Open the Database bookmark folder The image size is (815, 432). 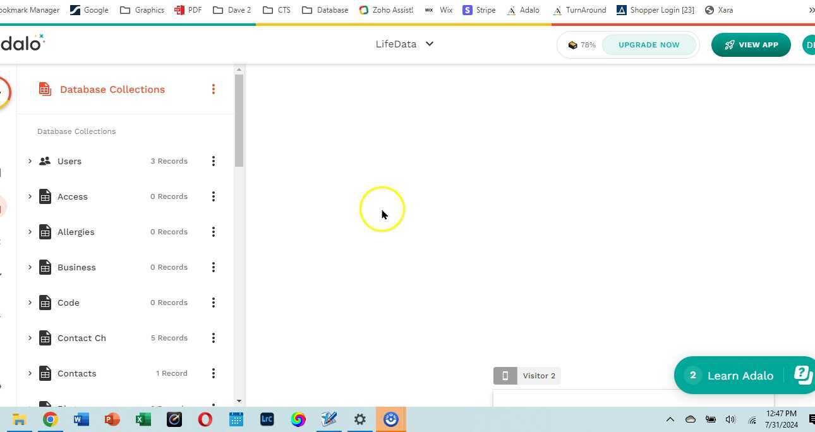coord(325,10)
